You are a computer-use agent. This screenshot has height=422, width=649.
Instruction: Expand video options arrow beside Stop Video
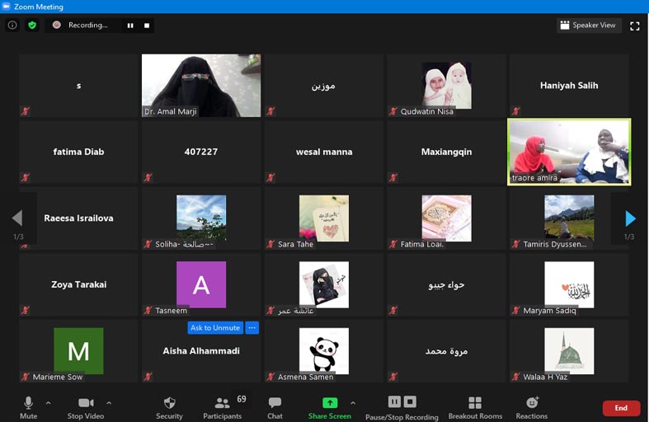click(x=109, y=403)
